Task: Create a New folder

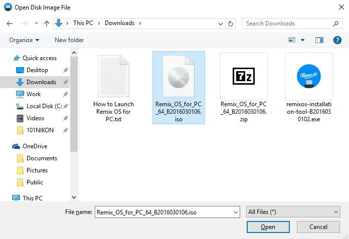Action: 69,40
